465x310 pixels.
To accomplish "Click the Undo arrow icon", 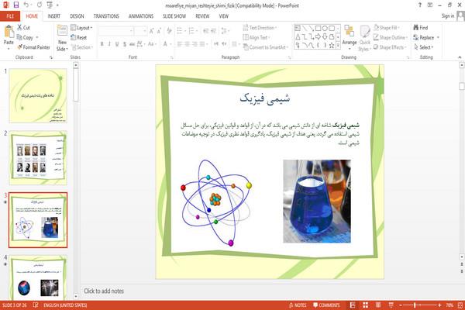I will tap(26, 5).
